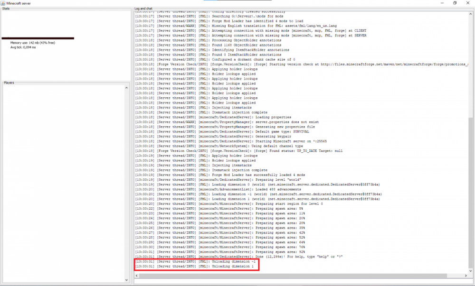The width and height of the screenshot is (475, 286).
Task: Click the "Starting version check" log line
Action: [302, 65]
